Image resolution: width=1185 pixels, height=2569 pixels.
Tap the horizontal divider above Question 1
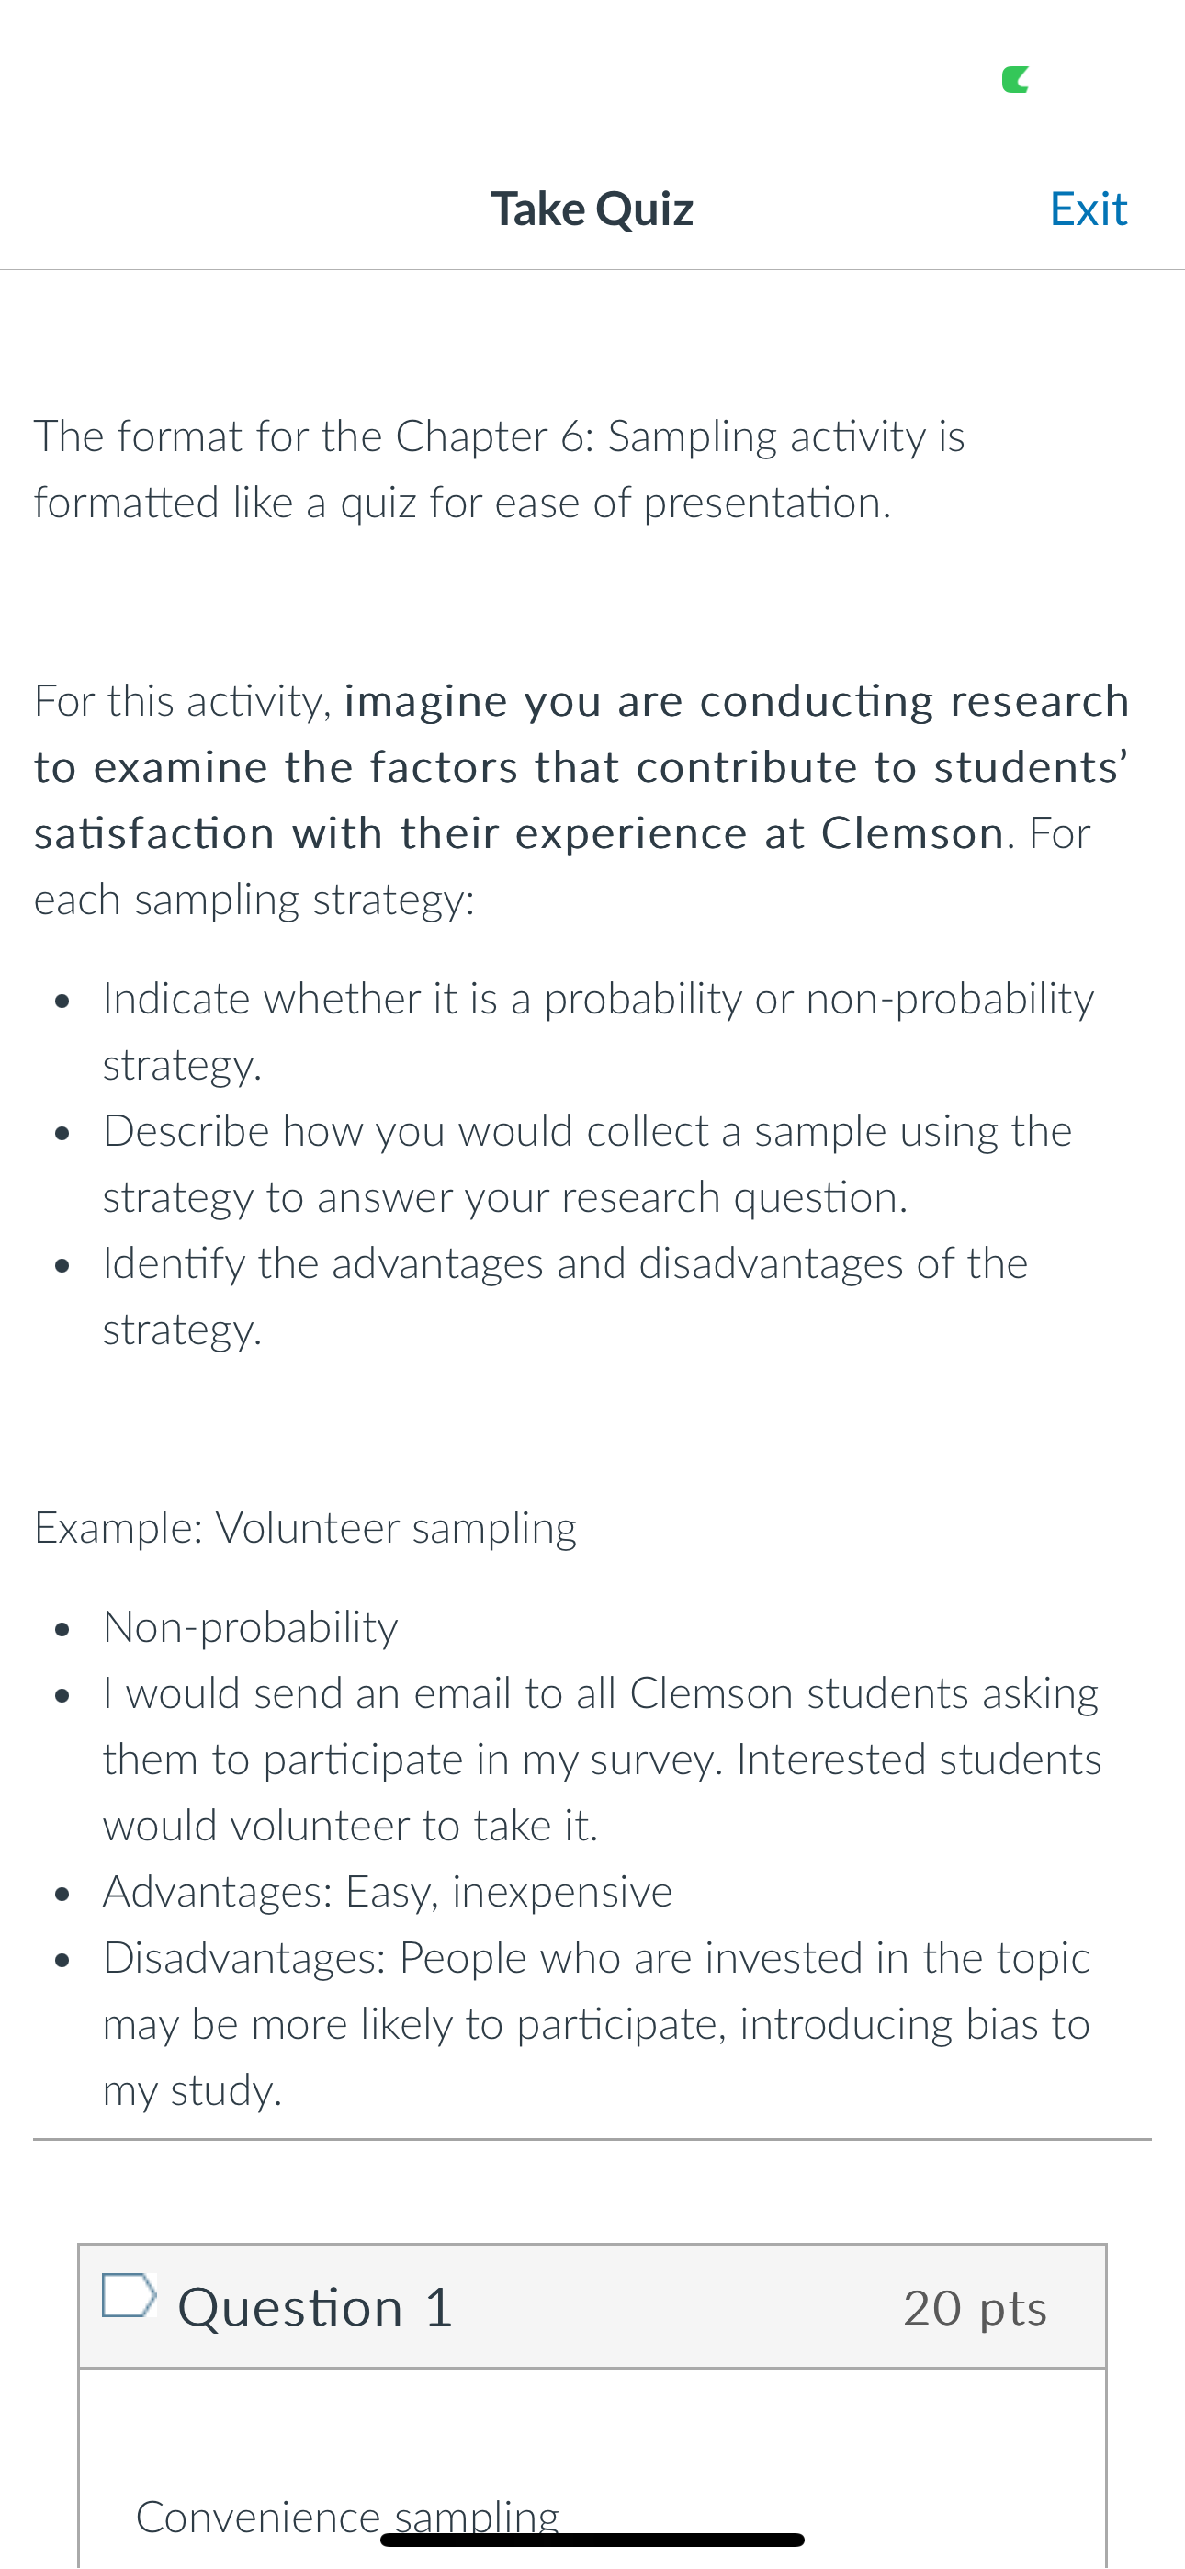tap(592, 2139)
